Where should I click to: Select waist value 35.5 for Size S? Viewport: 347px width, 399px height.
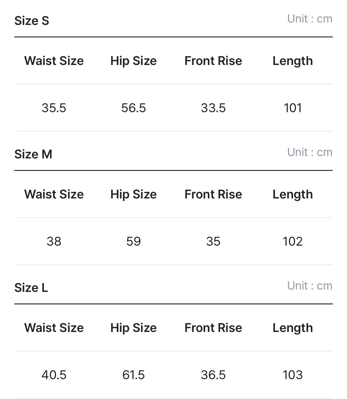click(54, 108)
